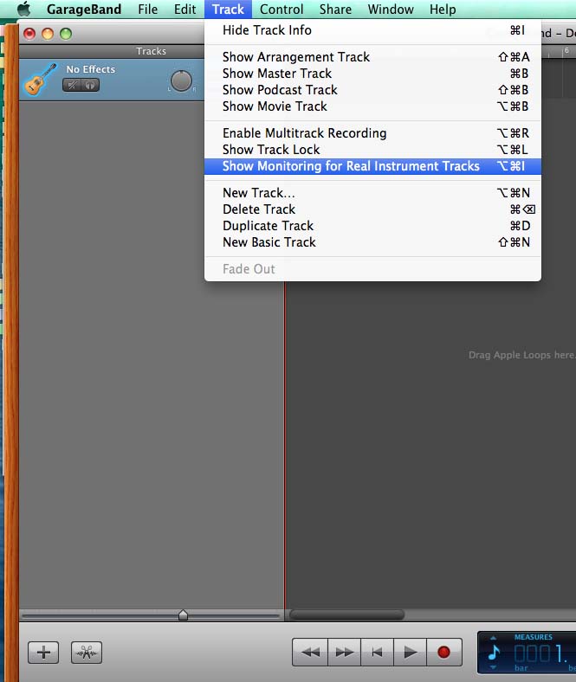Image resolution: width=576 pixels, height=682 pixels.
Task: Close the GarageBand window
Action: click(29, 34)
